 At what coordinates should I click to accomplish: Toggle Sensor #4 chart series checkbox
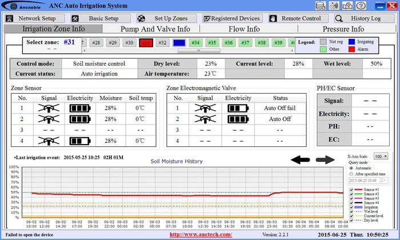[x=351, y=203]
